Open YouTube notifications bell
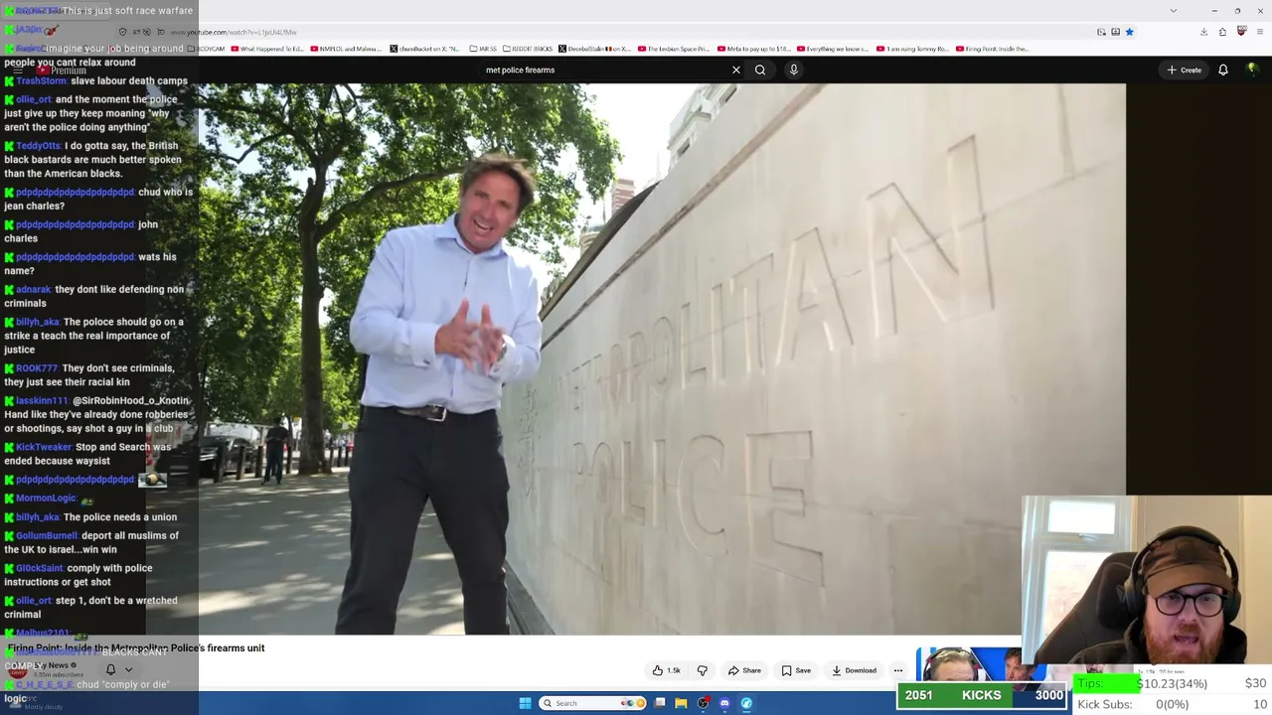Viewport: 1272px width, 715px height. point(1223,70)
